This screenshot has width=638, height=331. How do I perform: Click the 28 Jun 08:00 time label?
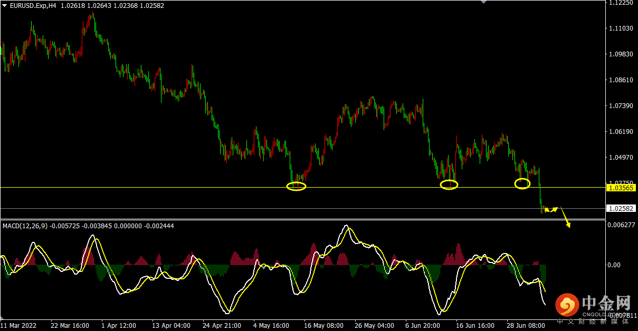pos(526,326)
